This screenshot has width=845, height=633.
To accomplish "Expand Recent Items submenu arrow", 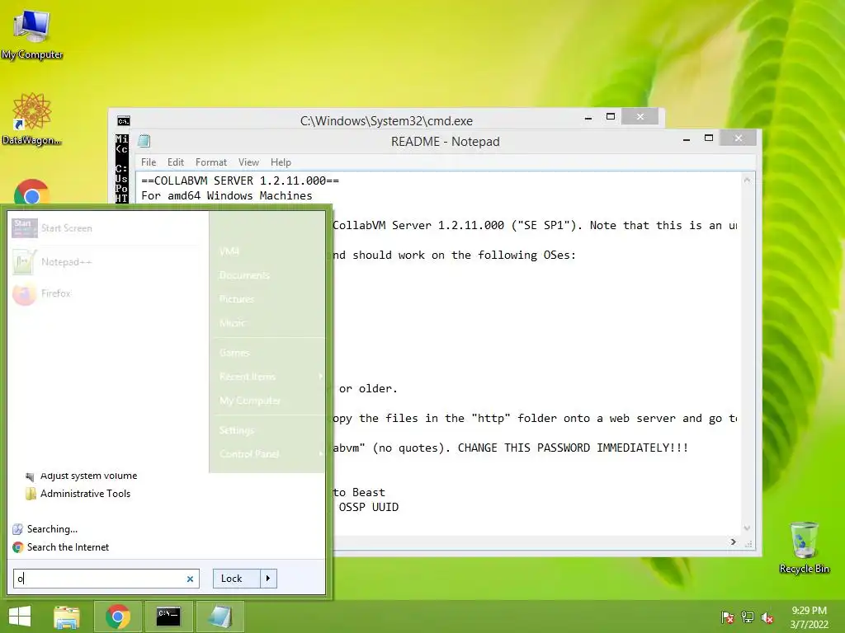I will pos(321,376).
